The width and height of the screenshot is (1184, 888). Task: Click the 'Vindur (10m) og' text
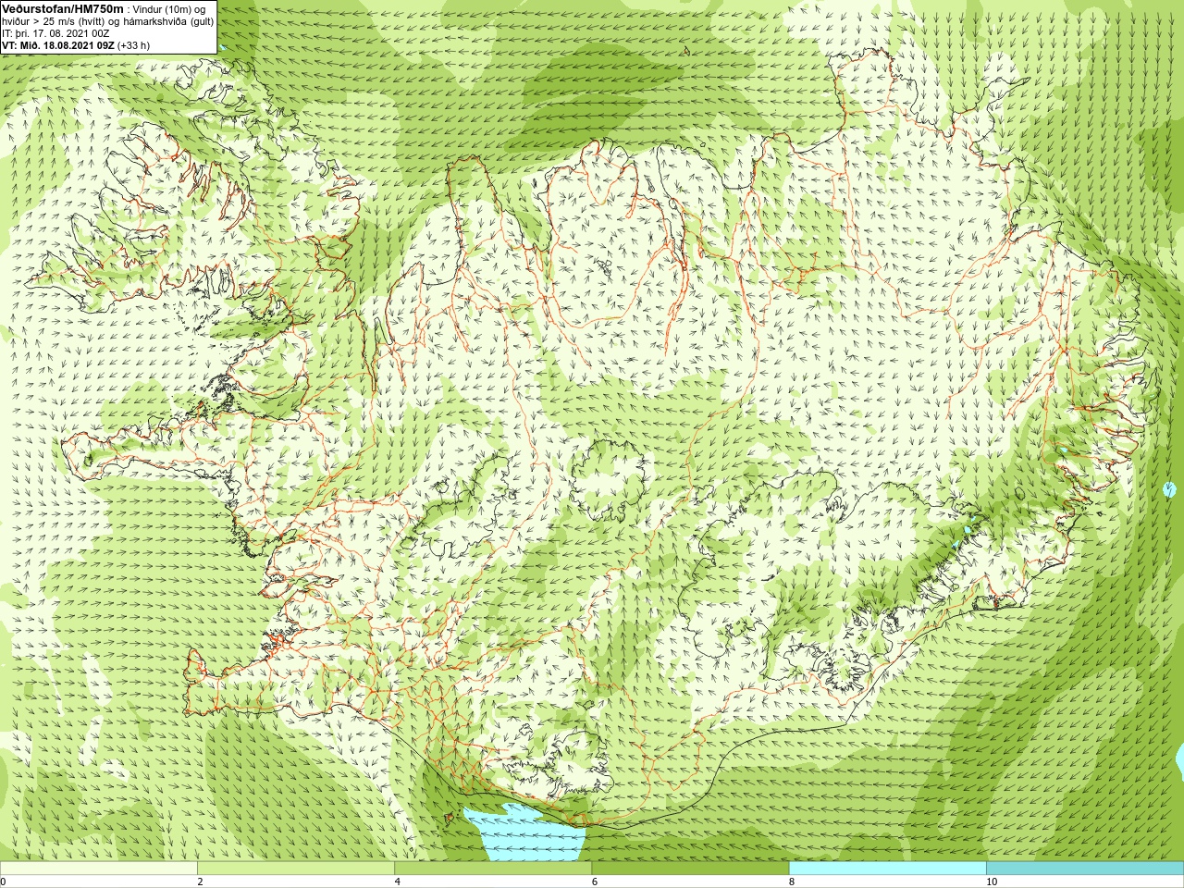[x=170, y=8]
